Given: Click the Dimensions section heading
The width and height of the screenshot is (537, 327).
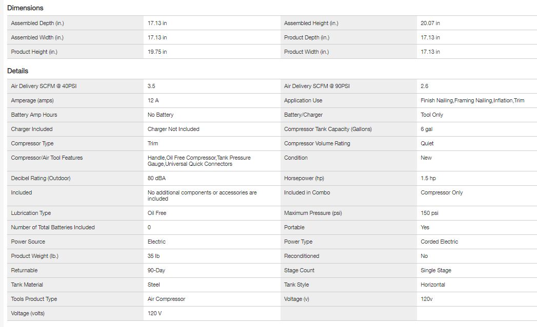Looking at the screenshot, I should pos(25,8).
